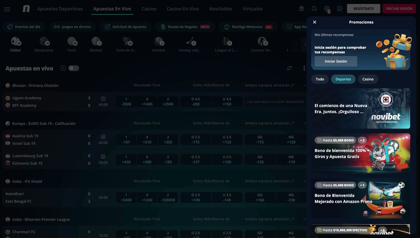Open Rueda de Regalos shortcut
Image resolution: width=420 pixels, height=238 pixels.
click(185, 27)
